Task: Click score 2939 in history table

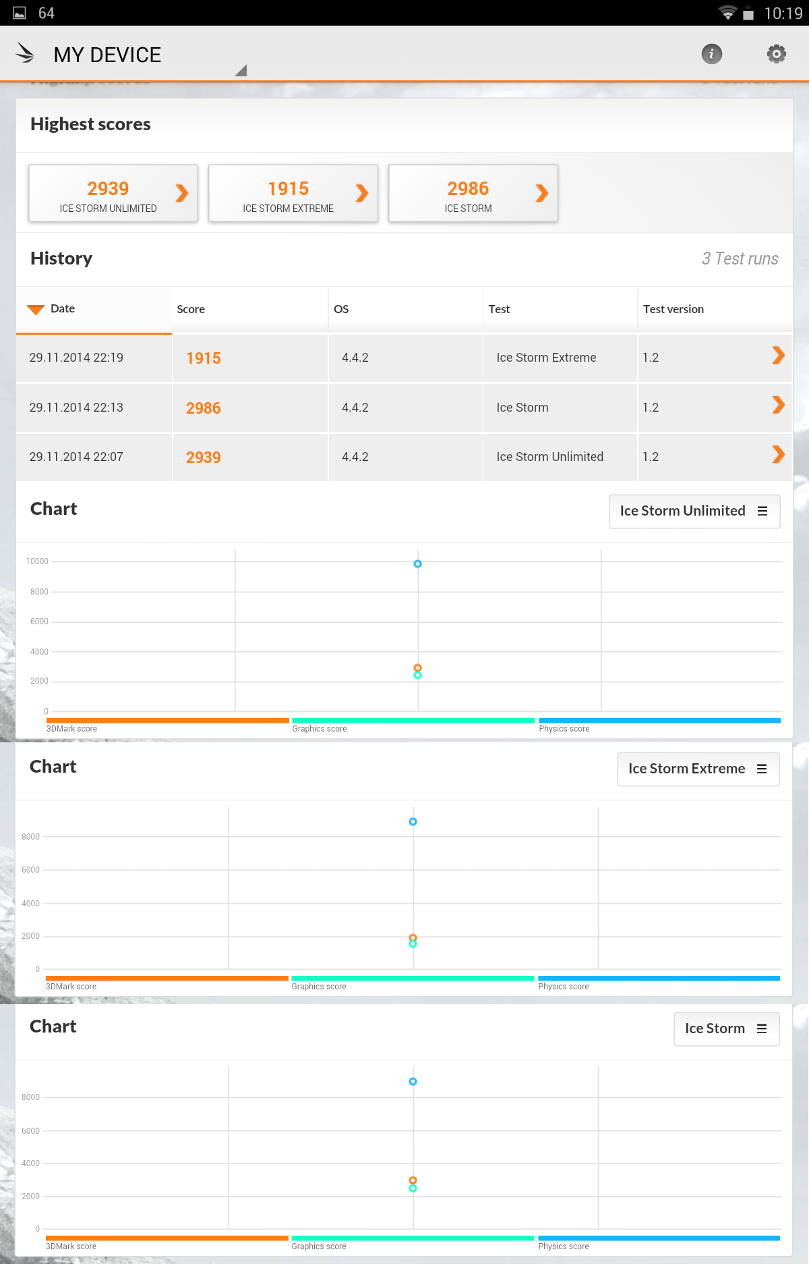Action: point(204,458)
